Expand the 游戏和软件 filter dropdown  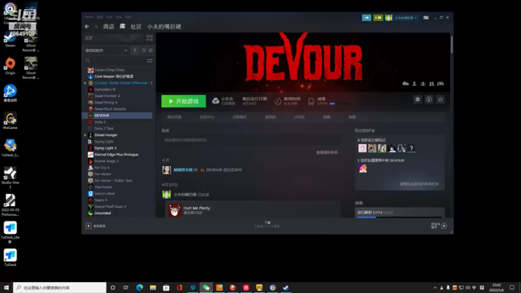[x=106, y=51]
